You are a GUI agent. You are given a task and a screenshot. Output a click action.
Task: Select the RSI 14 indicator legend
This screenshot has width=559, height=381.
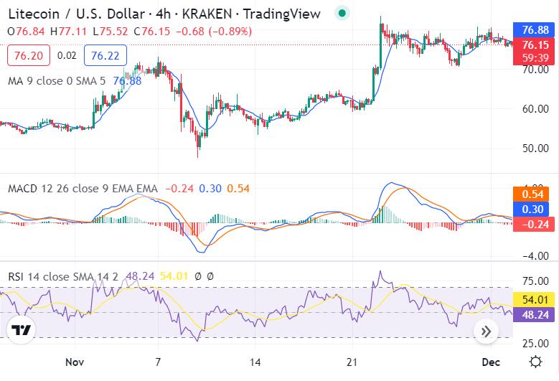(x=62, y=276)
